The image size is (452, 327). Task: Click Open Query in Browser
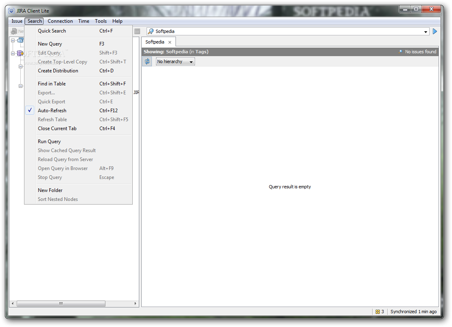click(79, 168)
